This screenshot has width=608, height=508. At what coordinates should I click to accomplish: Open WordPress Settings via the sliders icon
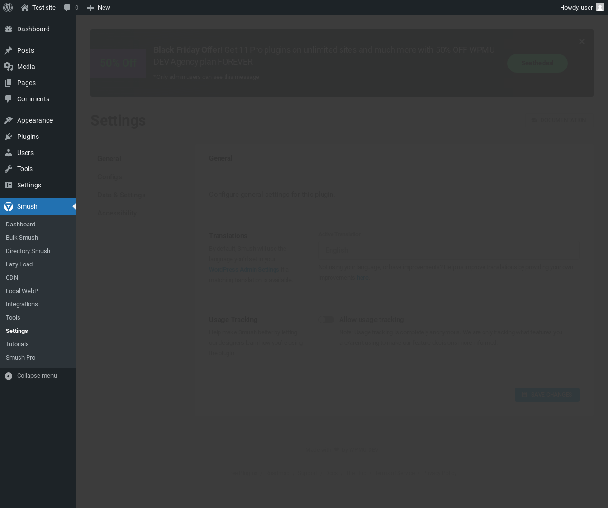[x=9, y=185]
